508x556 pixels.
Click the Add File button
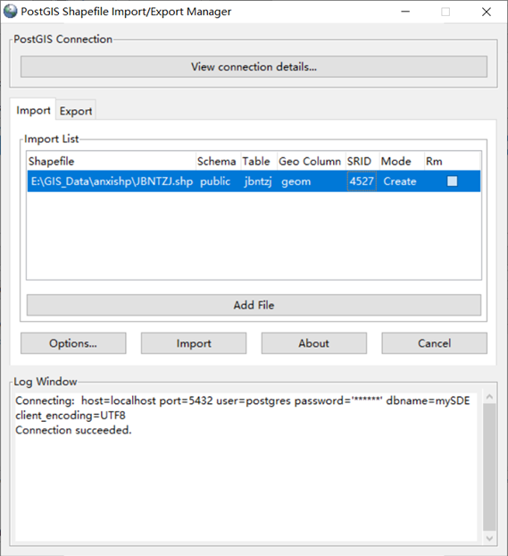254,305
